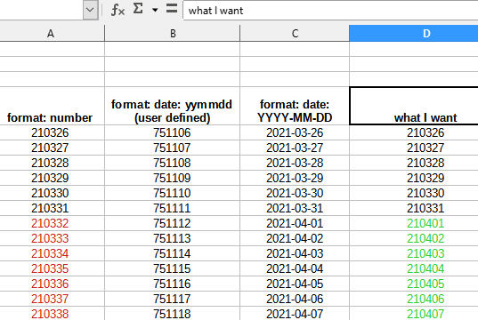Select the 'what I want' header cell
This screenshot has width=478, height=320.
coord(414,106)
